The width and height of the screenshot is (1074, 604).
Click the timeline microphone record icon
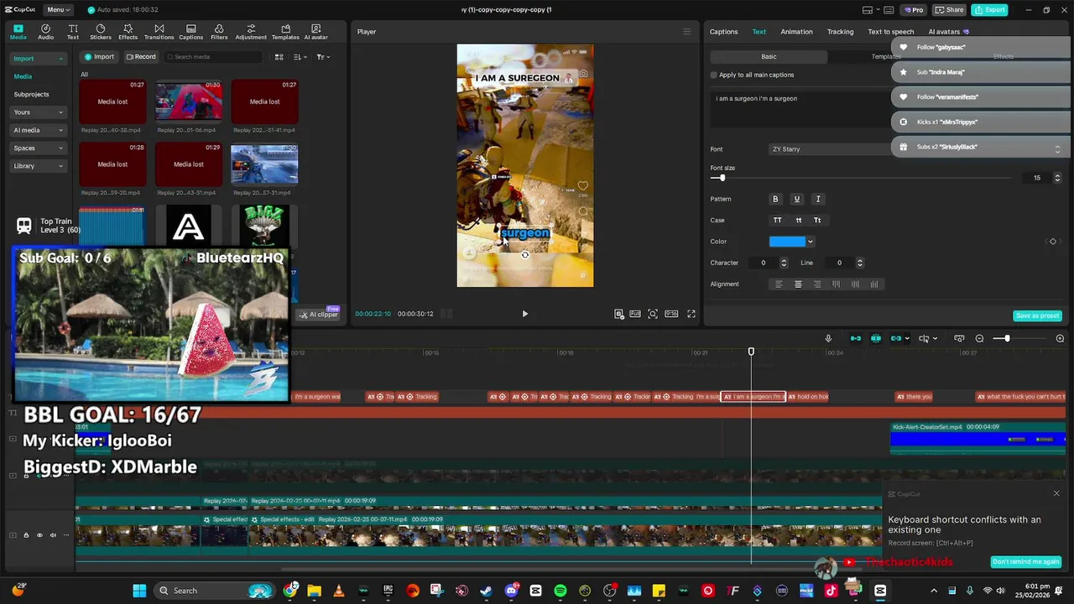coord(828,338)
